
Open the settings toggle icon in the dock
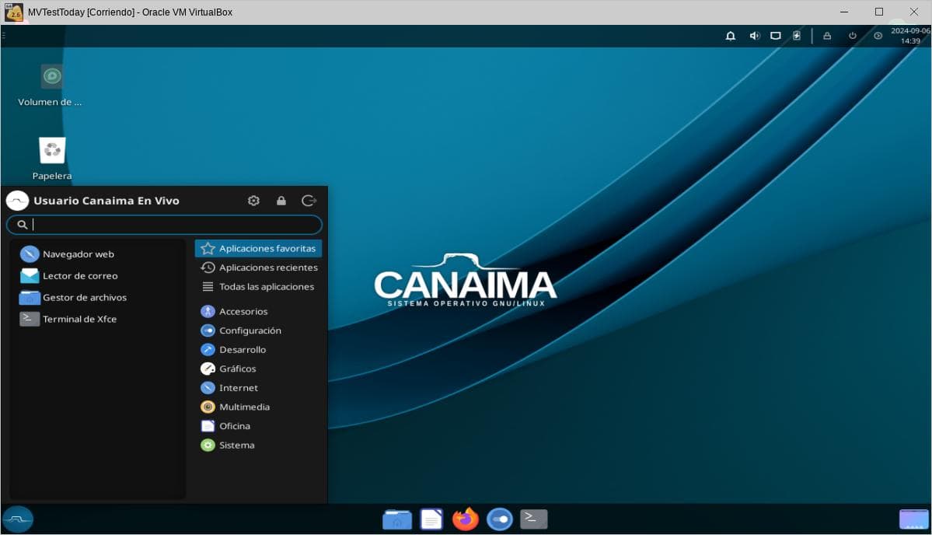point(500,519)
